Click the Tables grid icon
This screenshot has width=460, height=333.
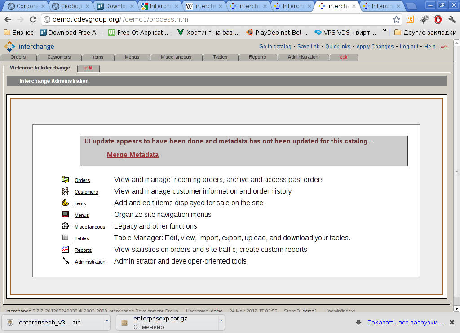65,238
